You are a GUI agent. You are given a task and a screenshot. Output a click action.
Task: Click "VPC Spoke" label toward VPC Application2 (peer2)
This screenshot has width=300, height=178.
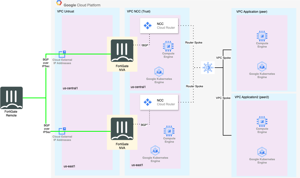pos(223,98)
